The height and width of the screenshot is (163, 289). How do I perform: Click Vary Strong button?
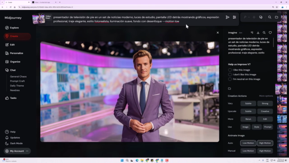coord(265,104)
